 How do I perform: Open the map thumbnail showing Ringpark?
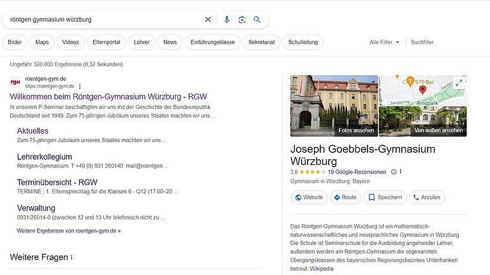[423, 90]
